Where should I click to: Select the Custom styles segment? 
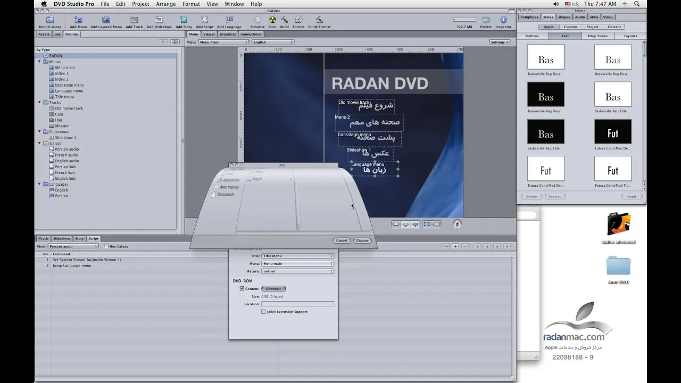point(570,27)
